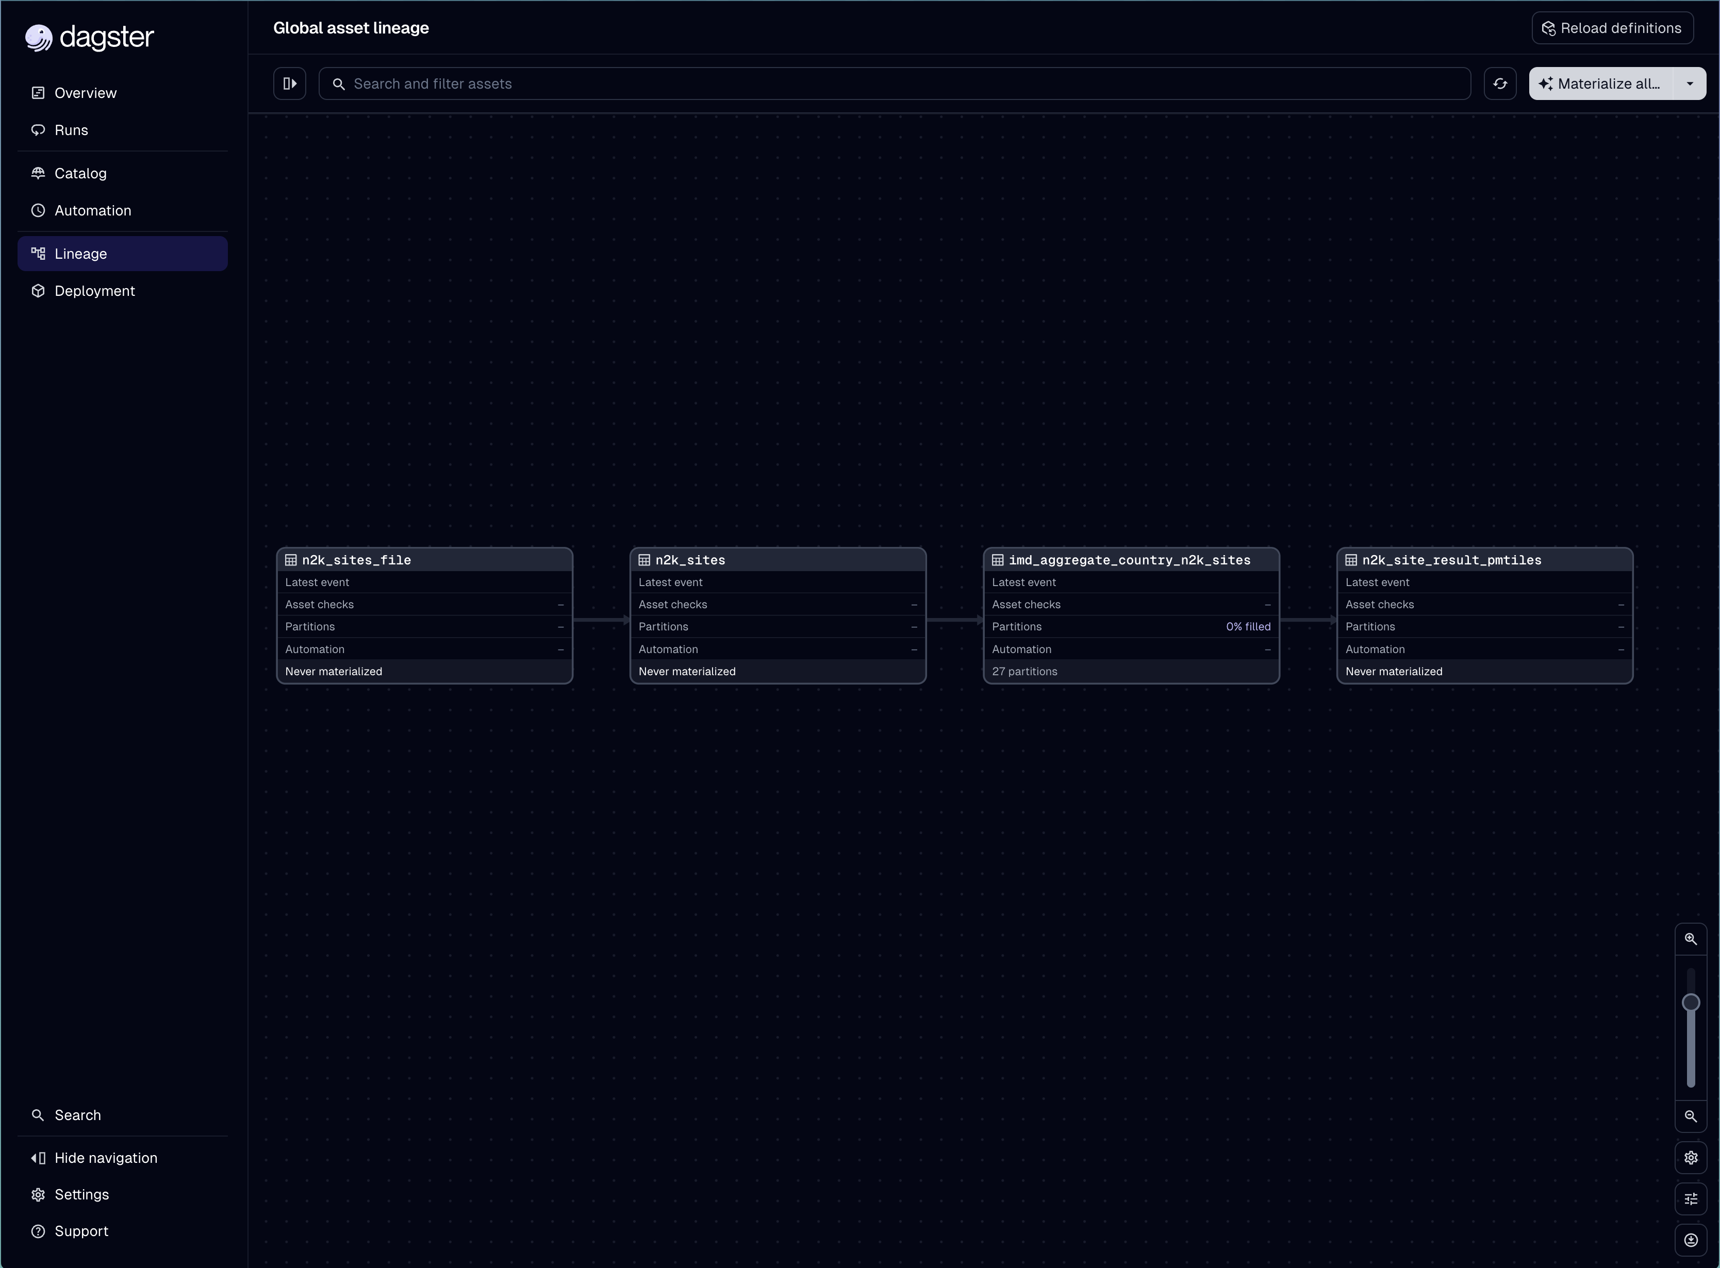Click the 27 partitions label
Image resolution: width=1720 pixels, height=1268 pixels.
pos(1024,672)
